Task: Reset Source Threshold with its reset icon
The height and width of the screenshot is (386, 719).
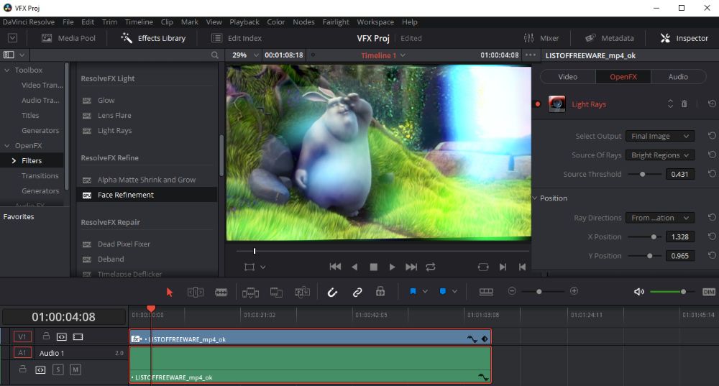Action: tap(711, 174)
